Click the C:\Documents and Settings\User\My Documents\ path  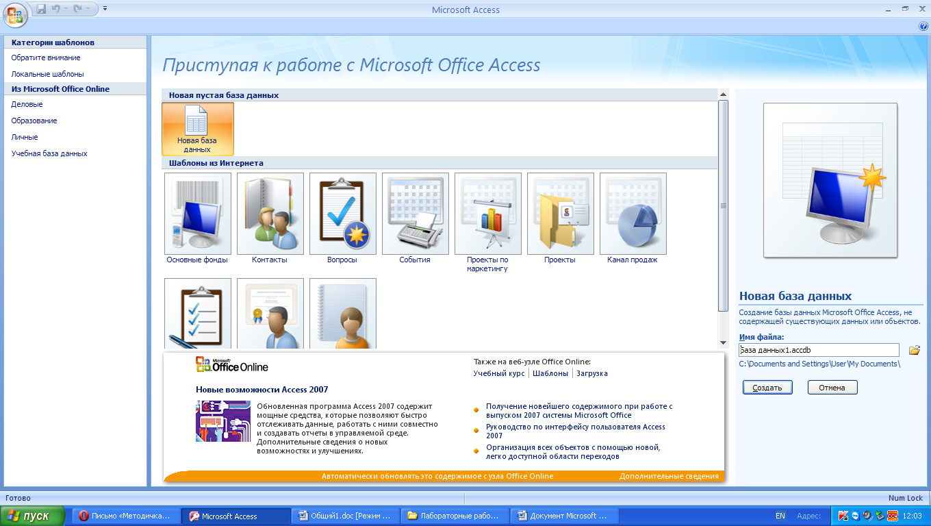tap(819, 364)
